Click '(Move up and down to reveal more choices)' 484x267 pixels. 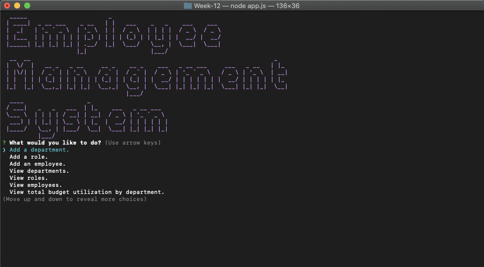coord(75,199)
